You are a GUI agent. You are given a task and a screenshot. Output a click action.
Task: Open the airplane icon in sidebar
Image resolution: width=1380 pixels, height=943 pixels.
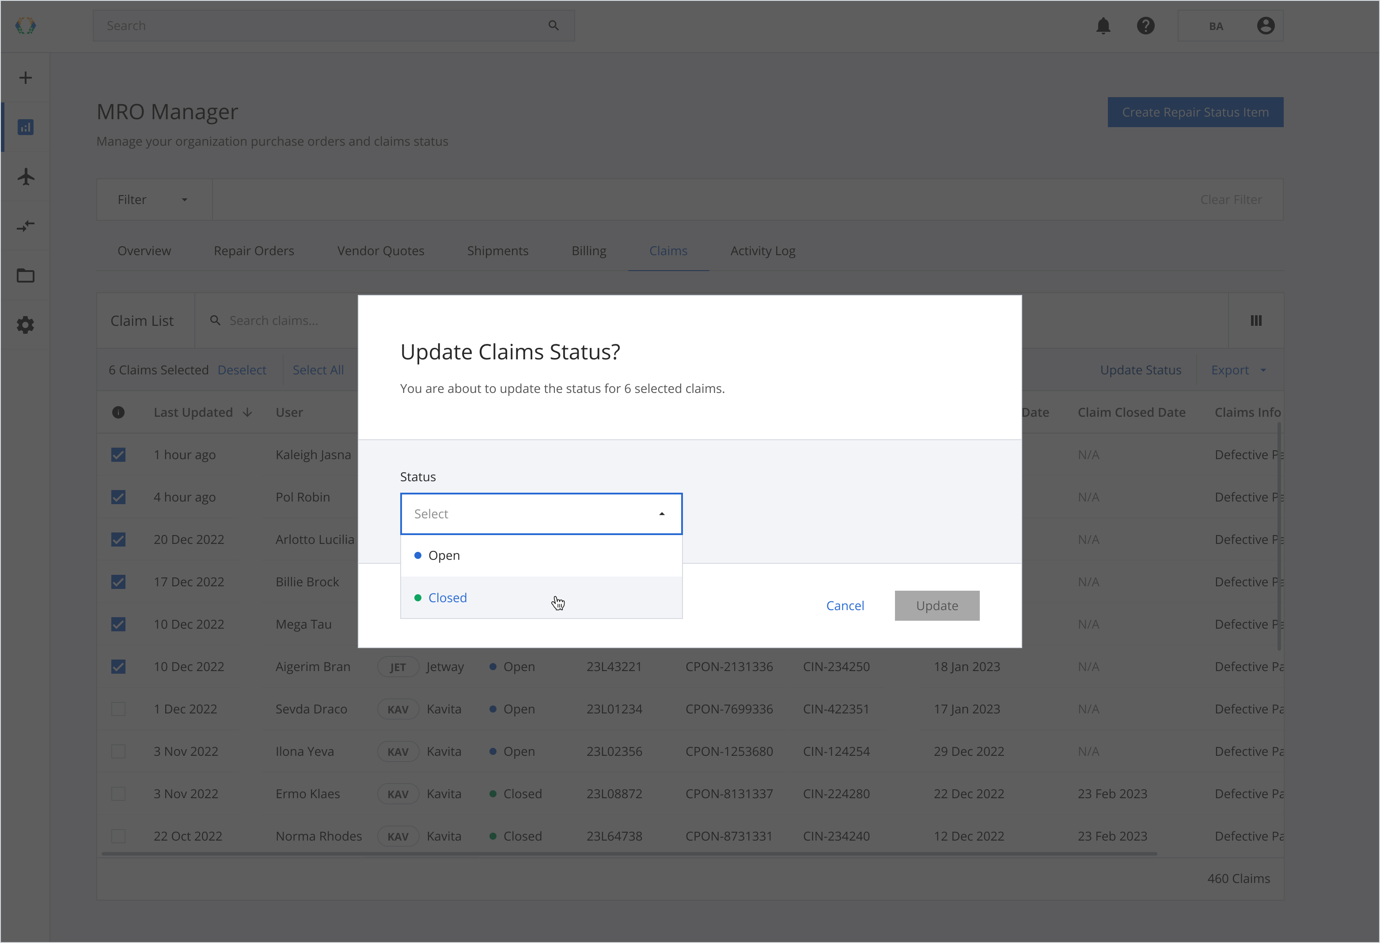click(26, 176)
